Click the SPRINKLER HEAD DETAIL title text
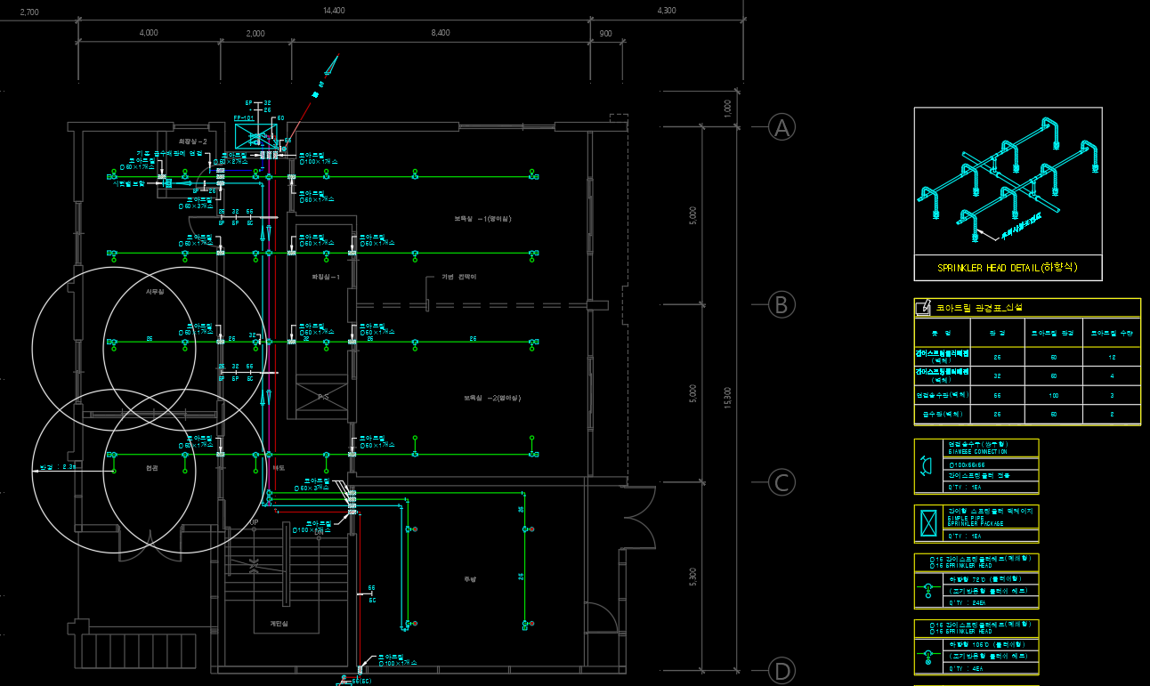Screen dimensions: 1150x686 tap(1008, 268)
